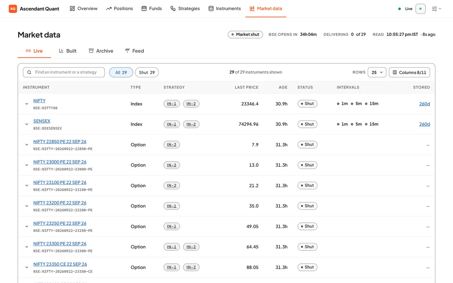Screen dimensions: 453x283
Task: Open the Columns 8/11 chooser
Action: pos(409,72)
